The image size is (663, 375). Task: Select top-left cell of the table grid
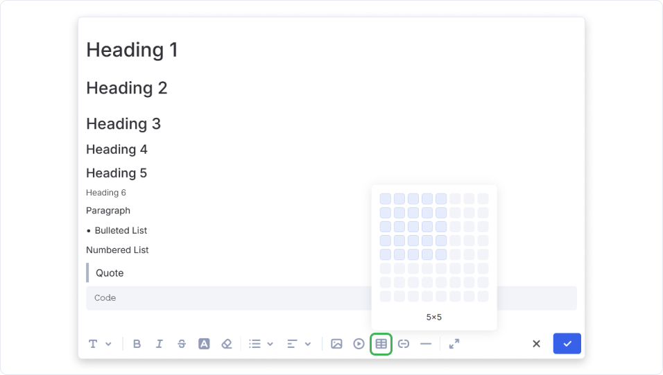pos(386,199)
